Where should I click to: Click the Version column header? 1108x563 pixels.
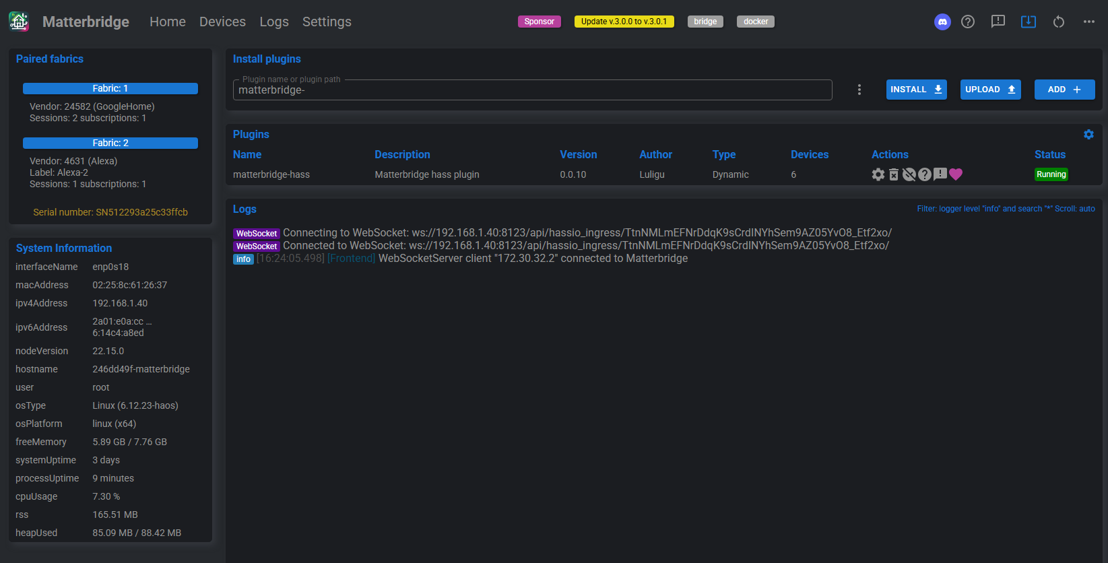[578, 155]
